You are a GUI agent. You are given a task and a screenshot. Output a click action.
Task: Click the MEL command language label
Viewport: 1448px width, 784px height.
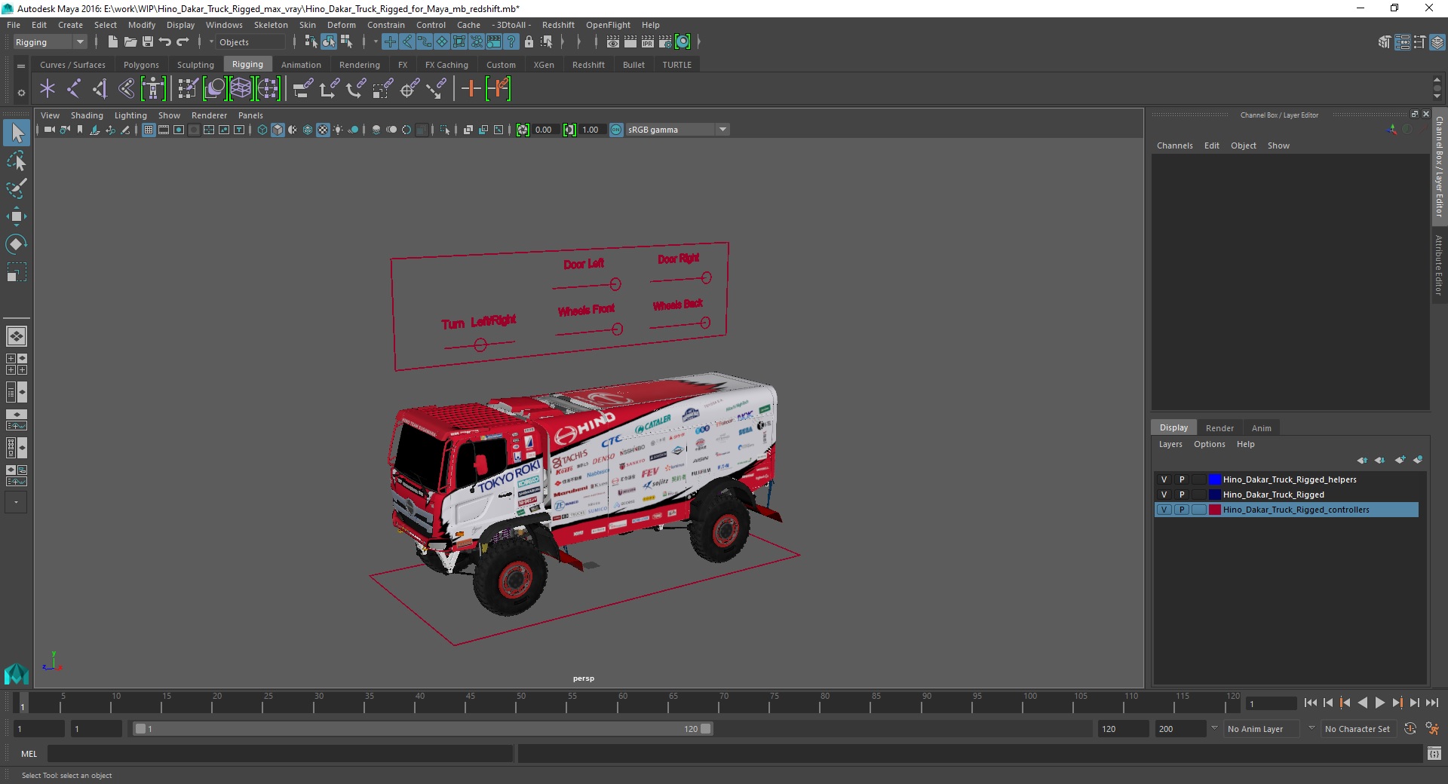(x=29, y=754)
